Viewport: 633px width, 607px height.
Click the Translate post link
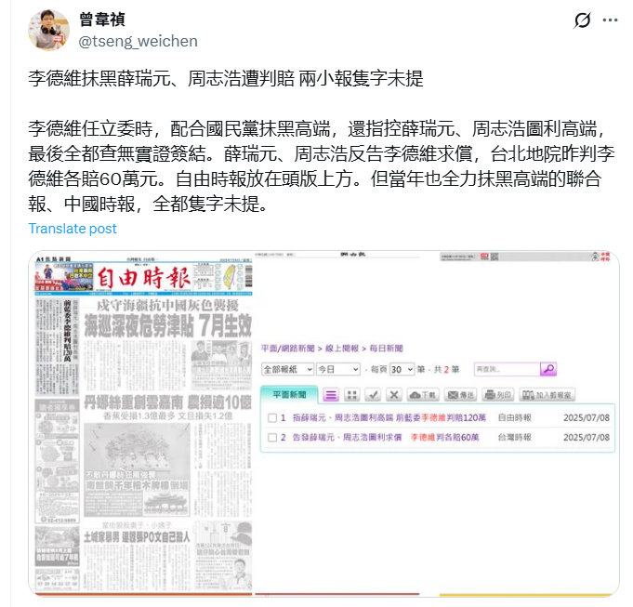[73, 229]
